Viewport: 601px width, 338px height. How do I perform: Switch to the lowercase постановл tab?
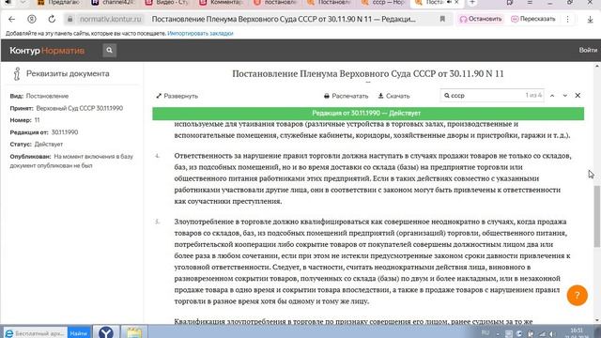tap(275, 3)
